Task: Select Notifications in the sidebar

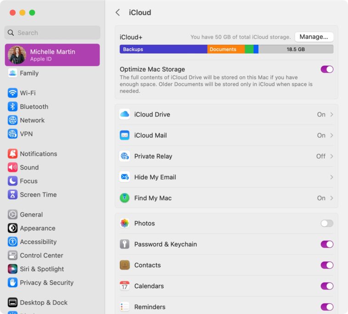Action: 39,154
